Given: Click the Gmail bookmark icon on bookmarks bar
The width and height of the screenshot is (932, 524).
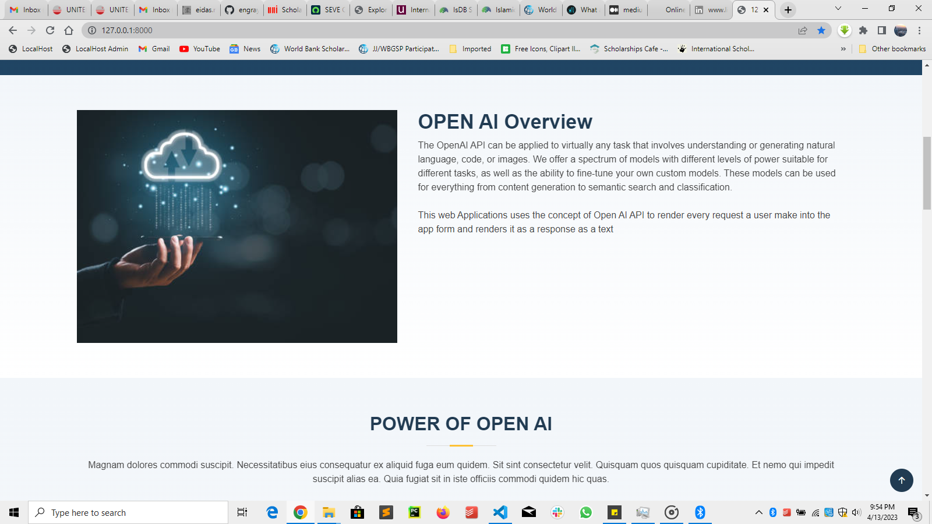Looking at the screenshot, I should point(143,49).
